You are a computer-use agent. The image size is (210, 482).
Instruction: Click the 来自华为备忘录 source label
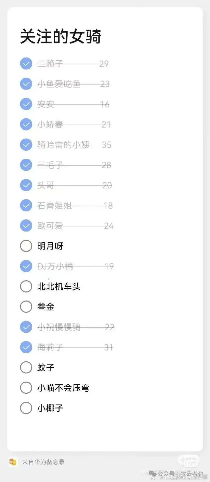tap(43, 462)
